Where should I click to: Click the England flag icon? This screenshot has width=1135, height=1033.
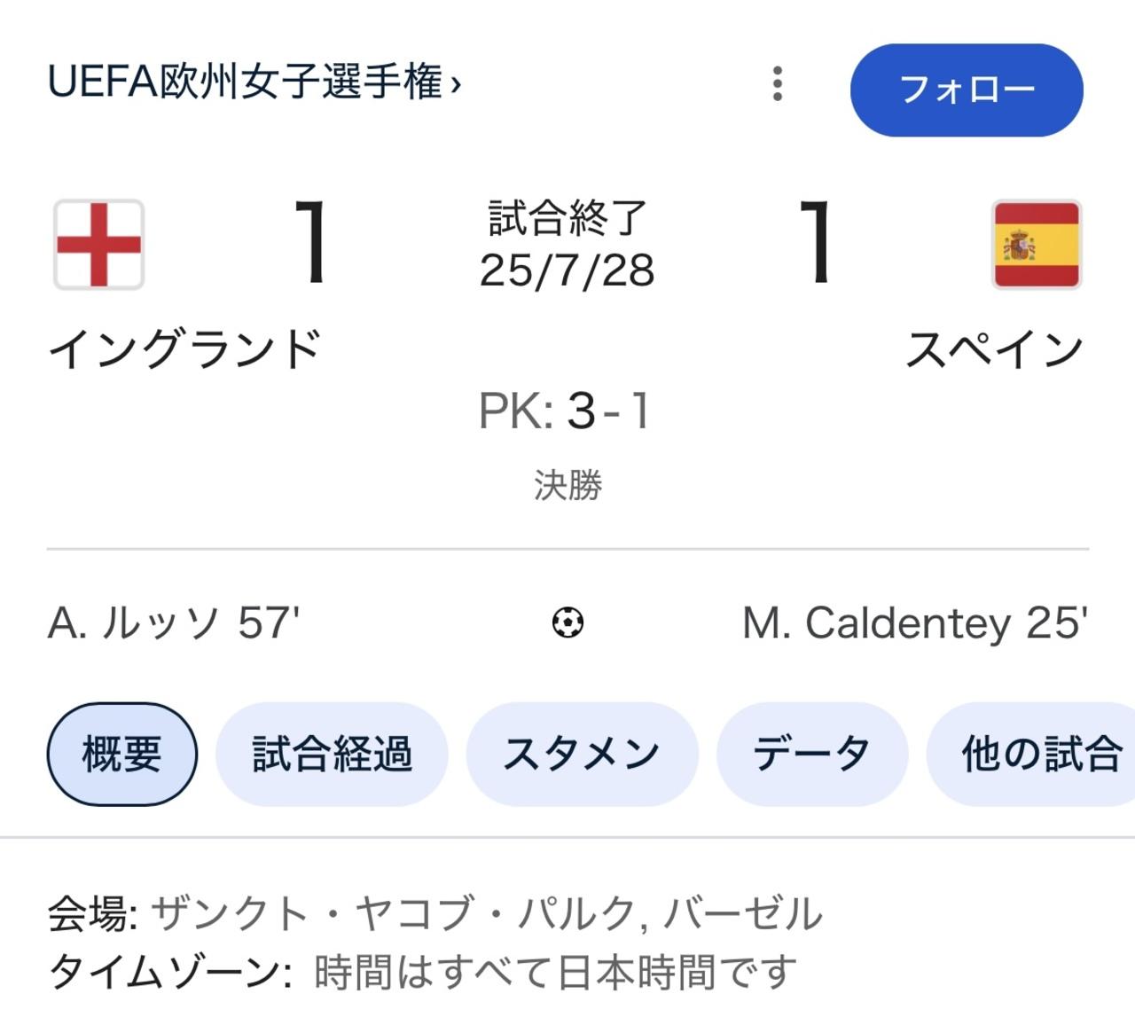[x=98, y=245]
